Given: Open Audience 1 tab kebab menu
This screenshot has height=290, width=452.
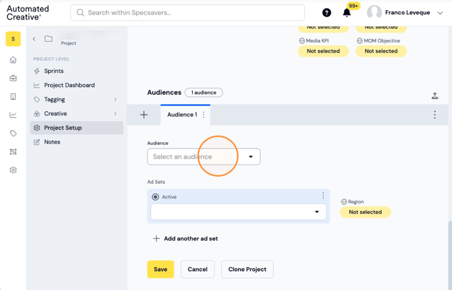Looking at the screenshot, I should click(204, 115).
